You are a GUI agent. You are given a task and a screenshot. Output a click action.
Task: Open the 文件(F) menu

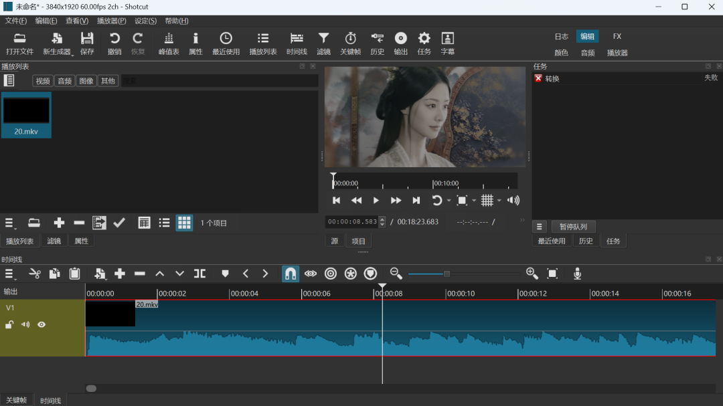point(16,21)
